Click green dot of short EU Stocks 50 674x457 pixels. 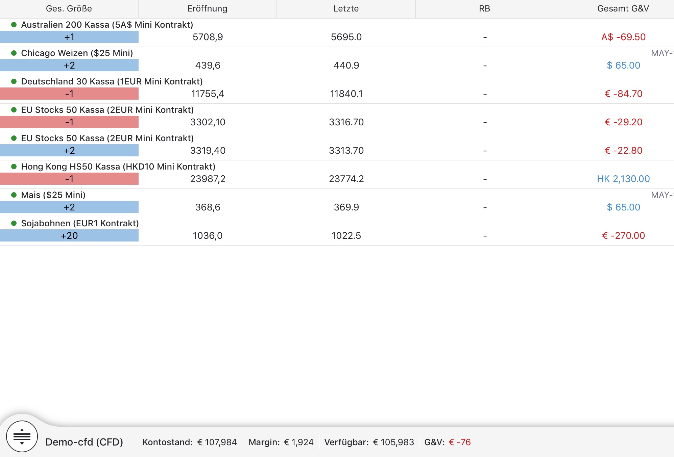coord(14,110)
